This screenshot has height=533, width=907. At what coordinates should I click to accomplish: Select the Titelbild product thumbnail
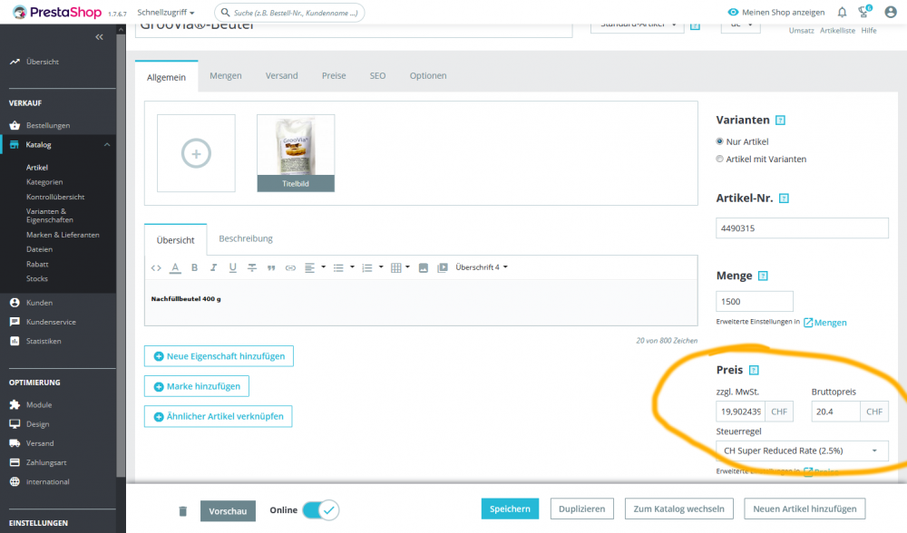(296, 153)
